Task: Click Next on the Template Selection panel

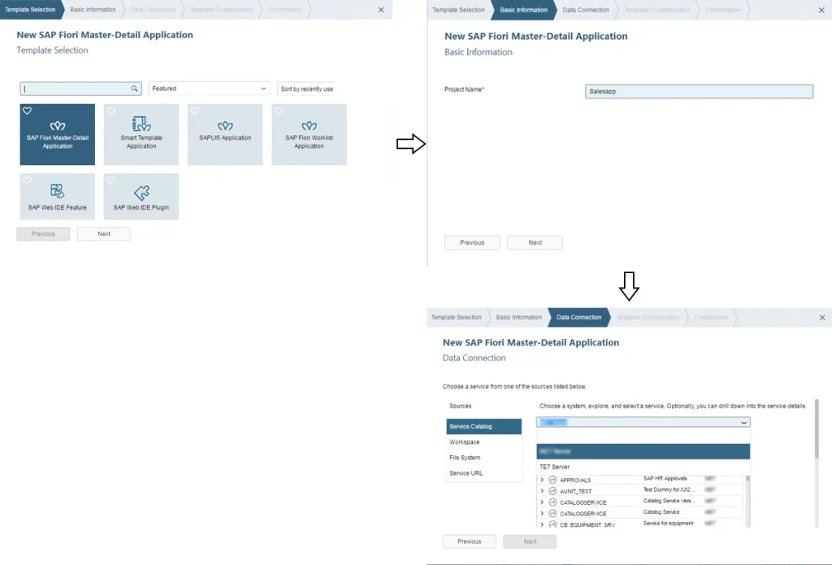Action: pos(104,233)
